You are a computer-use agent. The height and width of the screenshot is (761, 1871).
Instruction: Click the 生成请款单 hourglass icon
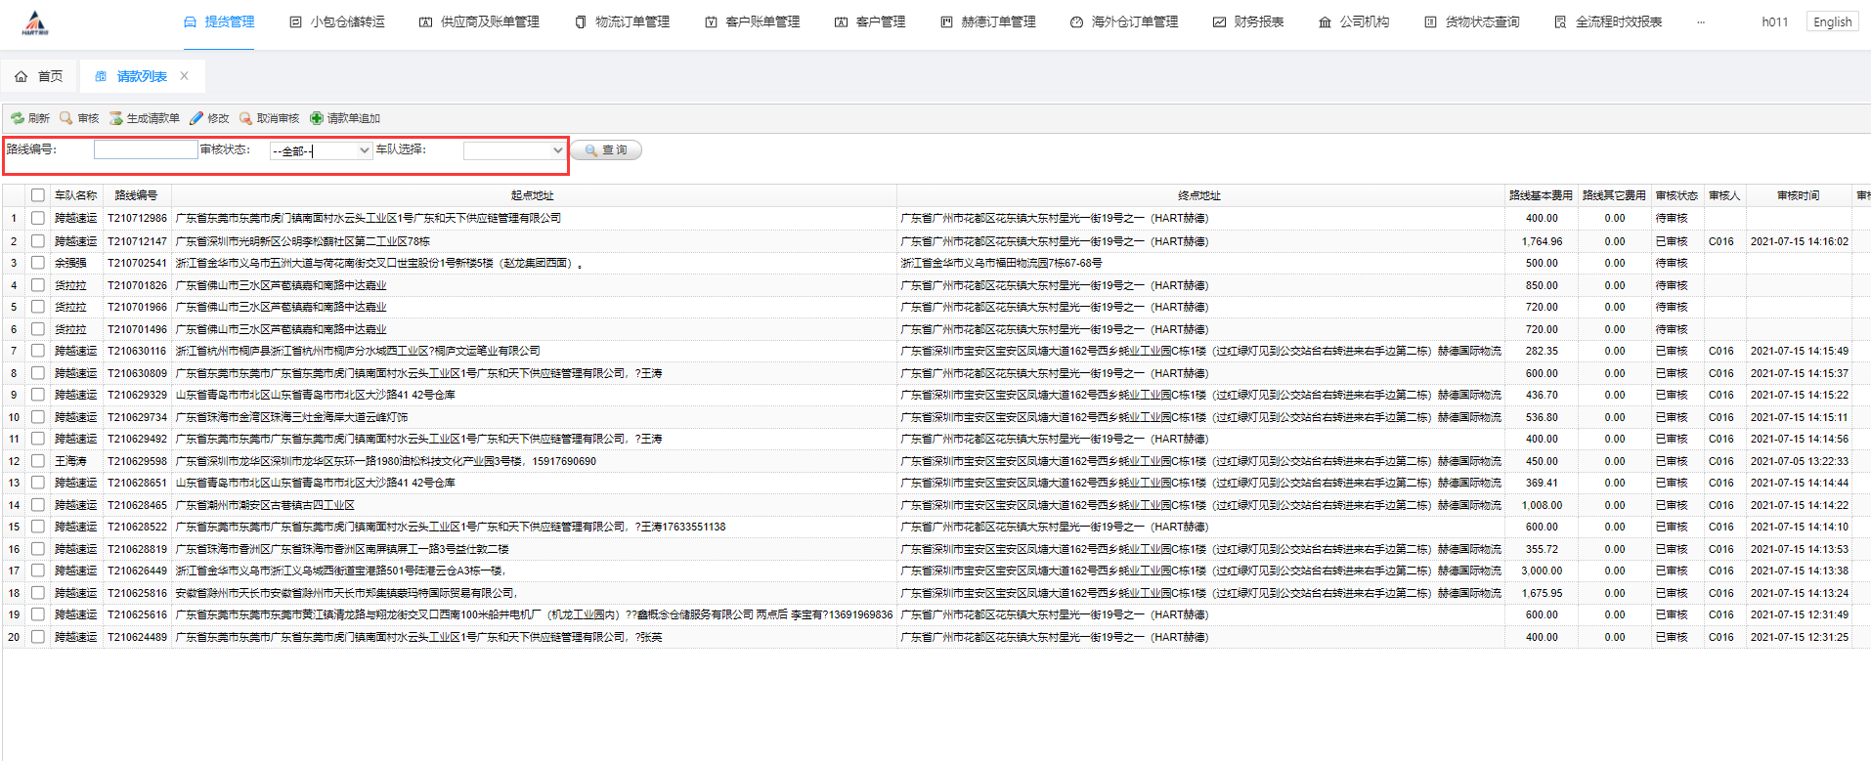pos(116,118)
